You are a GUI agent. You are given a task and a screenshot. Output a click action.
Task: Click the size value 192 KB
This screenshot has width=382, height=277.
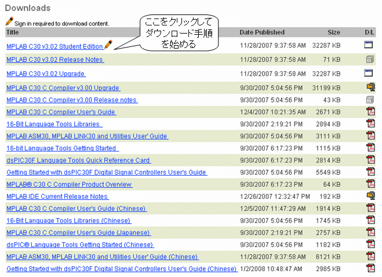(330, 197)
